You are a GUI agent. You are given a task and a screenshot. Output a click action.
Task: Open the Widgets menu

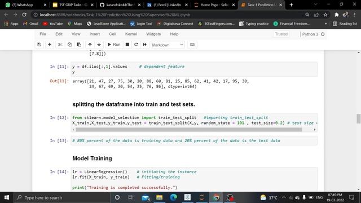153,34
